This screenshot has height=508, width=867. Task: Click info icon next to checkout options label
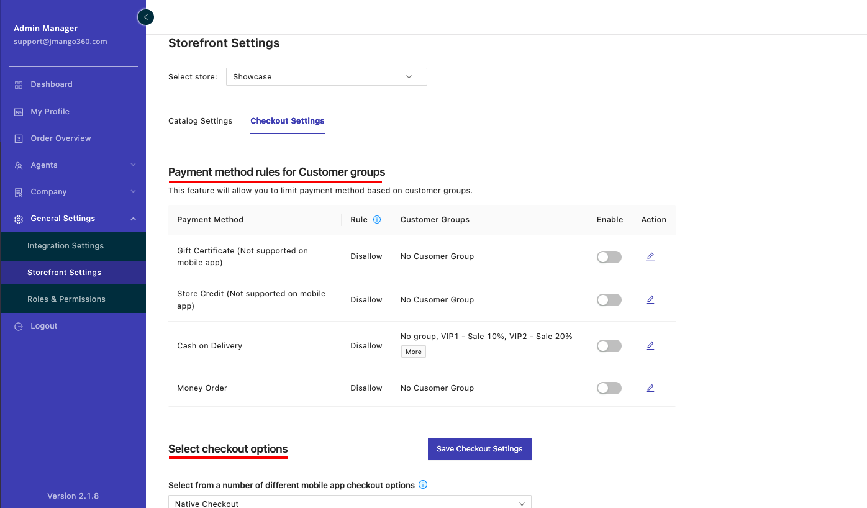423,485
